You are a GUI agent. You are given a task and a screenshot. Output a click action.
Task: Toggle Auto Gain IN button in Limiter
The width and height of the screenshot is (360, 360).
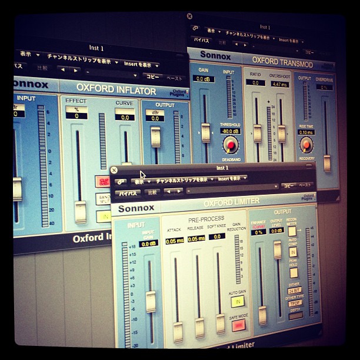[238, 301]
